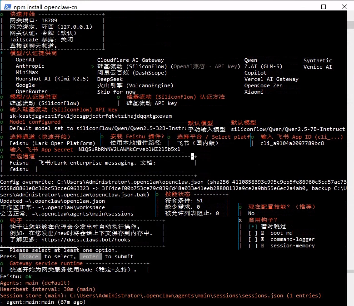
Task: Toggle the 暂时跳过 hook checkbox
Action: [x=253, y=226]
